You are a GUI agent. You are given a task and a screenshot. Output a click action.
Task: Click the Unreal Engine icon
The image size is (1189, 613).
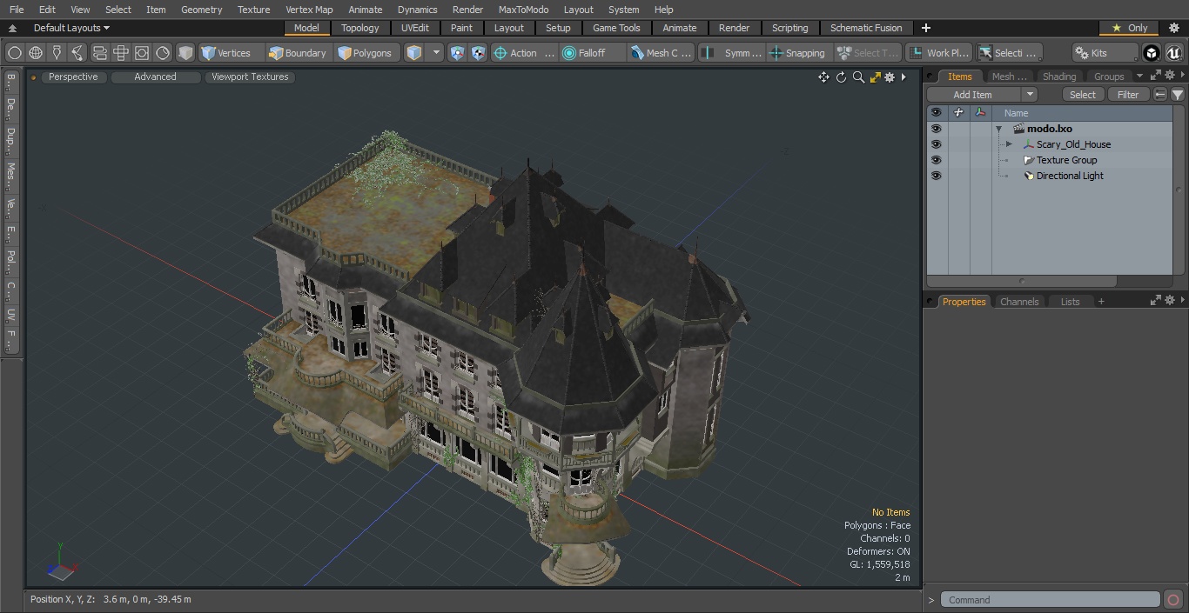[x=1173, y=53]
